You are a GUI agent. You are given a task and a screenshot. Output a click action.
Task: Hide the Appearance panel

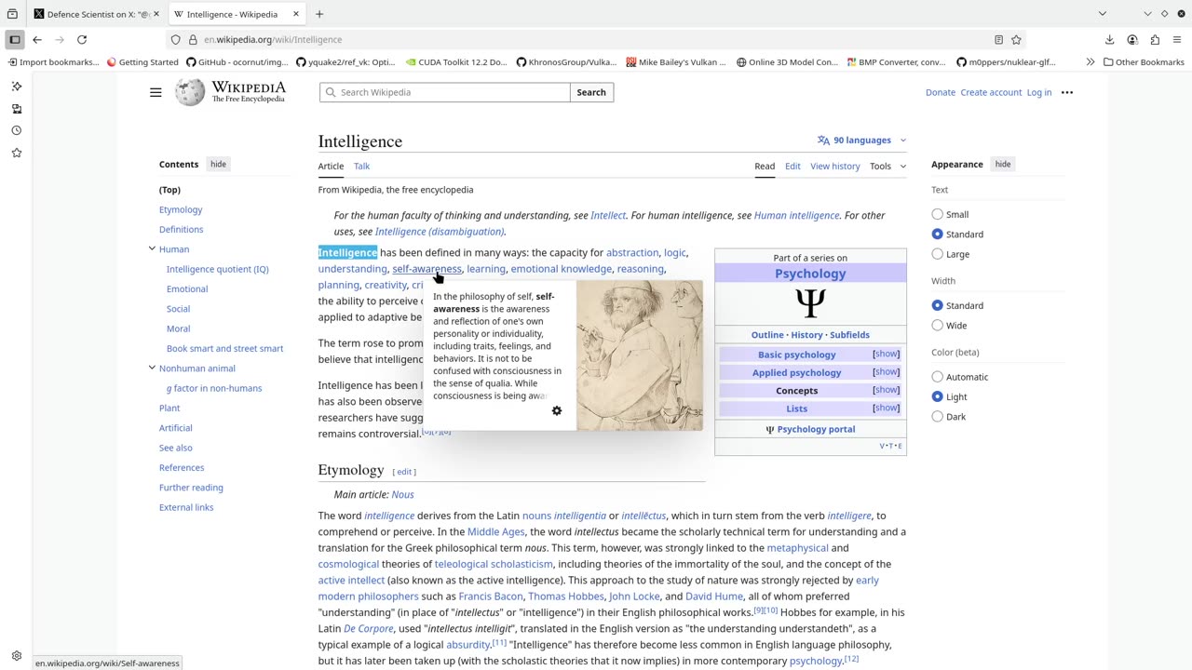(x=1002, y=164)
